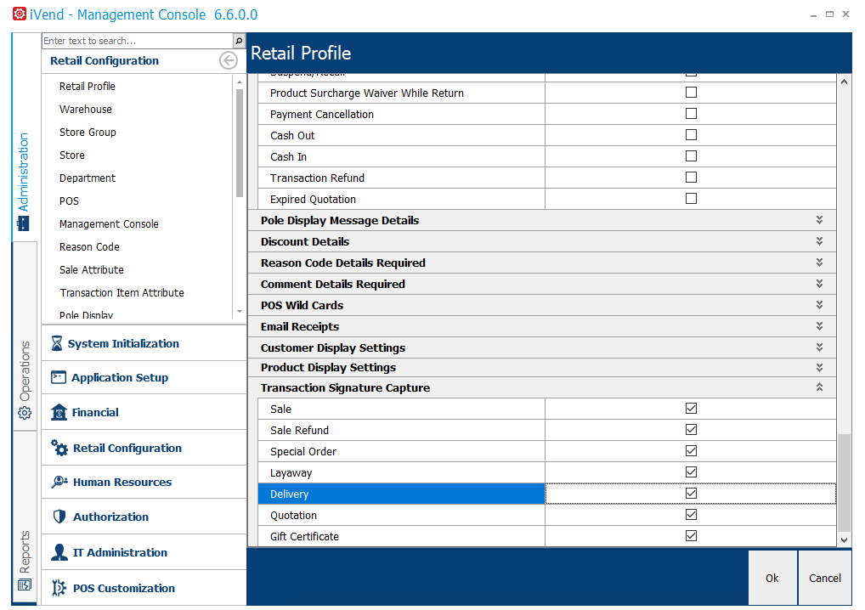Switch to the Reports side tab
Image resolution: width=865 pixels, height=610 pixels.
click(25, 517)
